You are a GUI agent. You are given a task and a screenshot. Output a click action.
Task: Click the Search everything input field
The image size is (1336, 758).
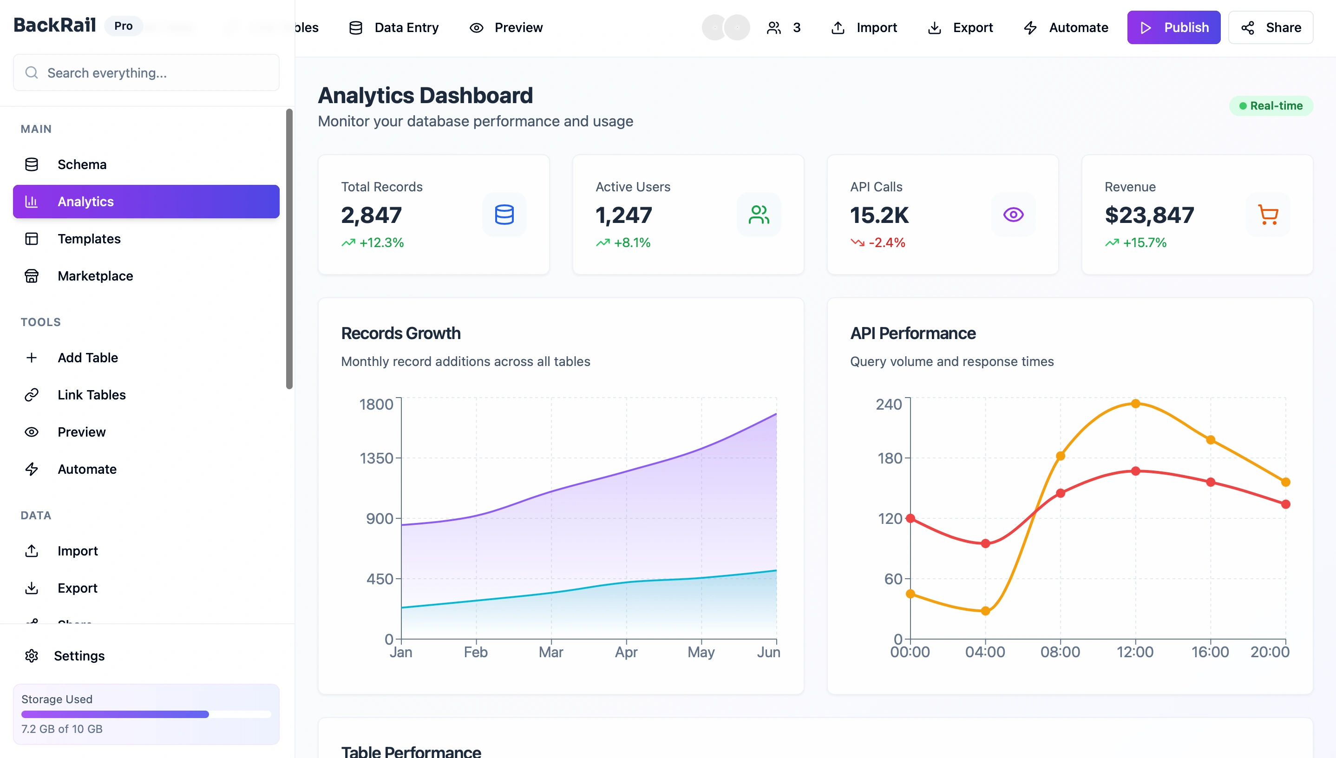(x=146, y=72)
